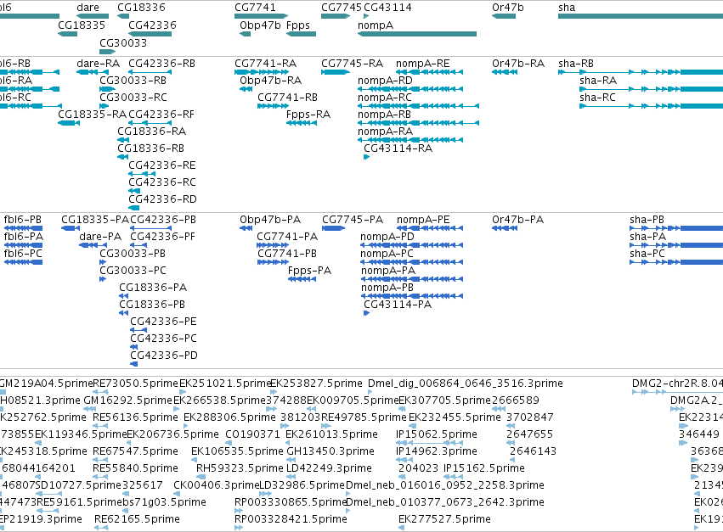The image size is (723, 532).
Task: Click the CG30033 gene glyph
Action: pyautogui.click(x=107, y=52)
